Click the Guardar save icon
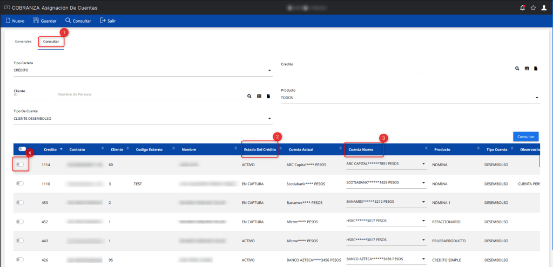The width and height of the screenshot is (553, 267). [x=36, y=21]
